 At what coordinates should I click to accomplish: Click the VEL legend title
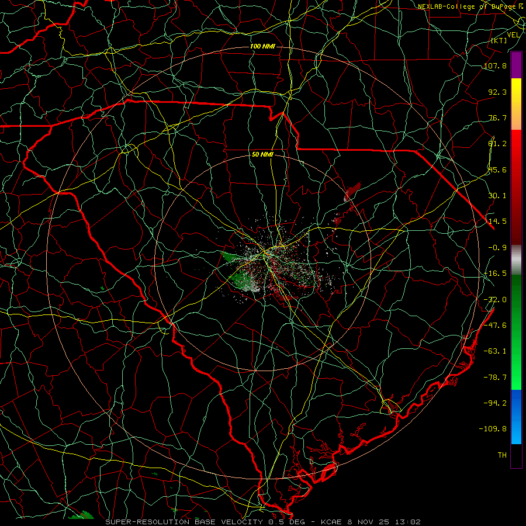(514, 35)
